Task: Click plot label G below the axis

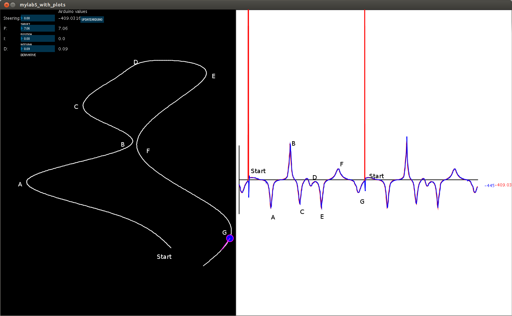Action: [x=362, y=202]
